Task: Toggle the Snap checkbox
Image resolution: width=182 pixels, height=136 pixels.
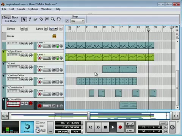Action: [67, 21]
